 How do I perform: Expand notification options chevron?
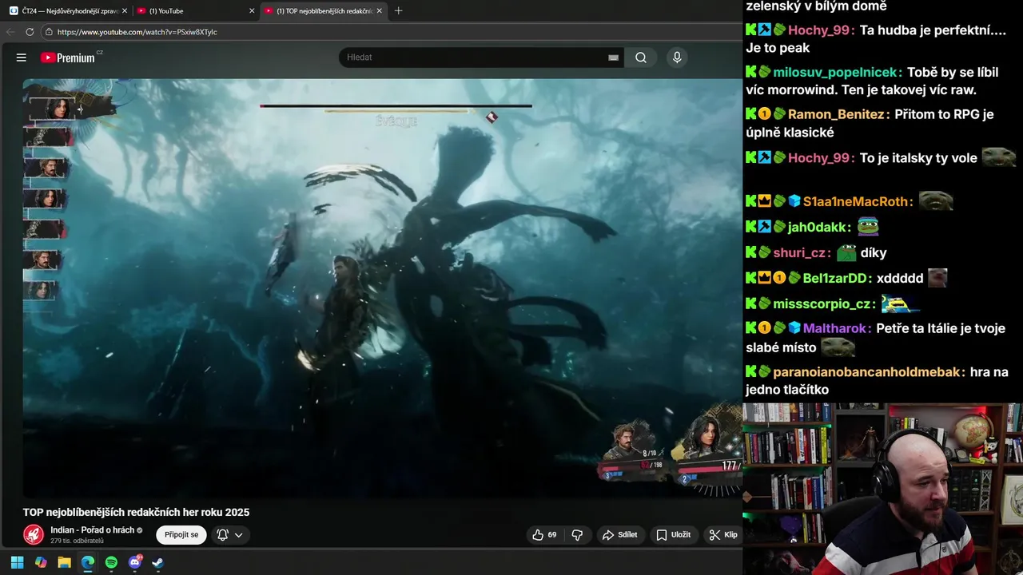point(238,535)
